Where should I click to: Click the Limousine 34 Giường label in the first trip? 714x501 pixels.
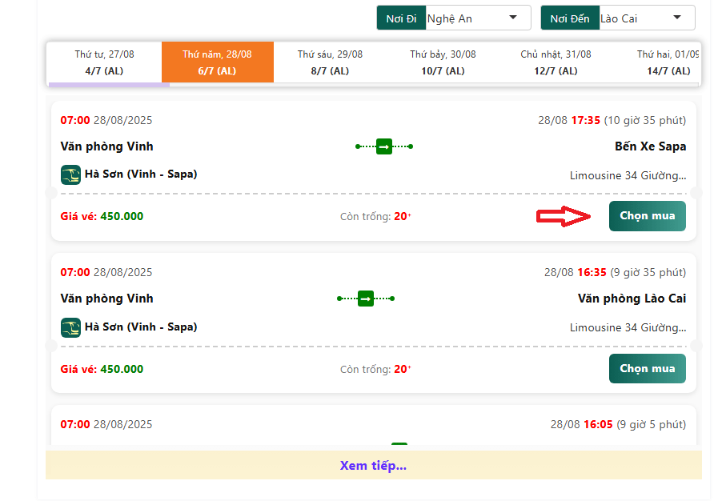[x=628, y=175]
